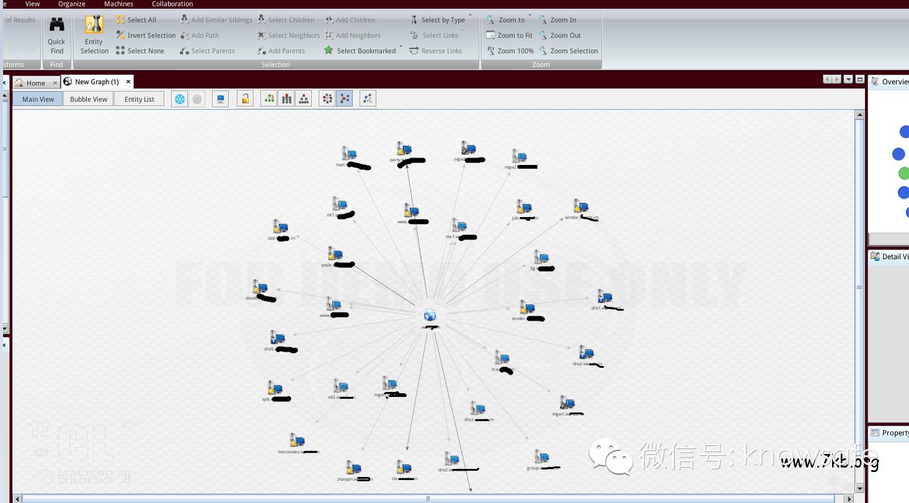909x503 pixels.
Task: Select the ml1. host node
Action: (x=339, y=204)
